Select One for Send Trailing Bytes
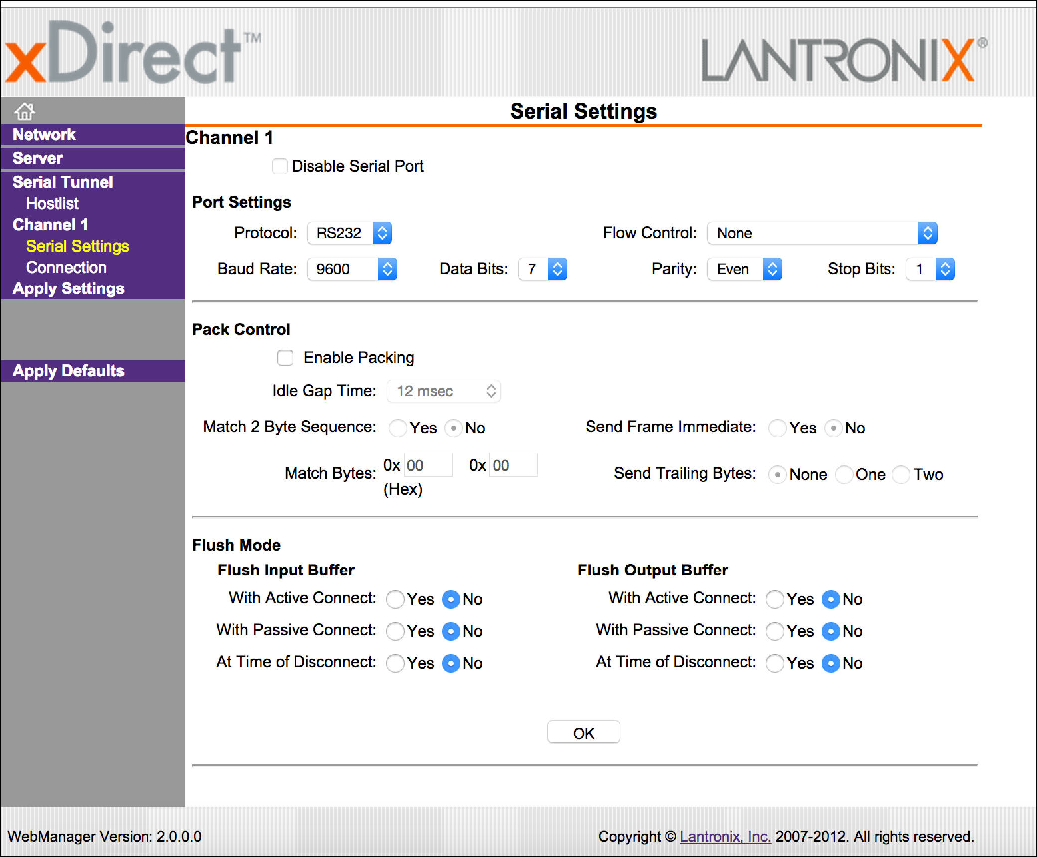Screen dimensions: 1037x857 coord(844,474)
